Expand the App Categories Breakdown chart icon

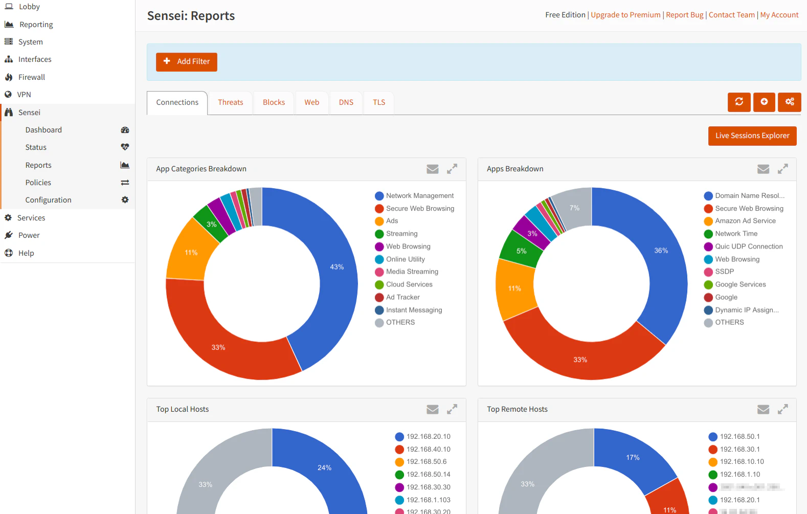coord(452,169)
